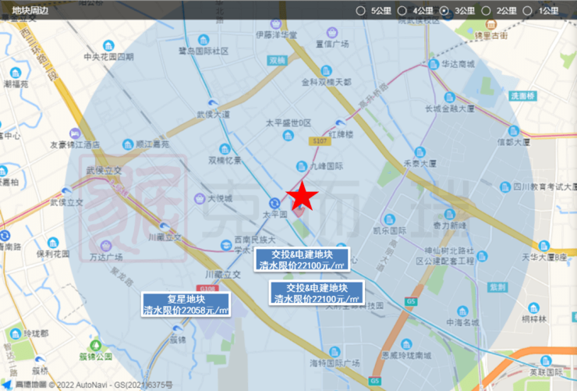Click the 友豪锦江酒店 hotel icon
Image resolution: width=577 pixels, height=391 pixels.
click(x=75, y=133)
